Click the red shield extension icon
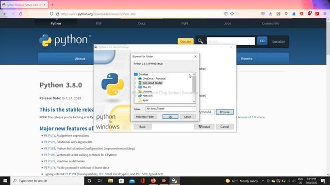 302,14
